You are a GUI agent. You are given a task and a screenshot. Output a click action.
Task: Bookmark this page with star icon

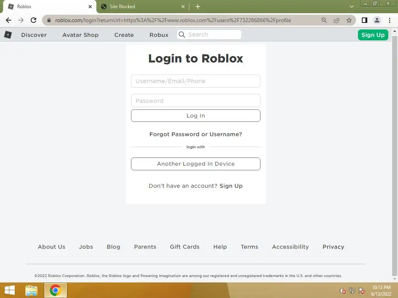point(349,20)
